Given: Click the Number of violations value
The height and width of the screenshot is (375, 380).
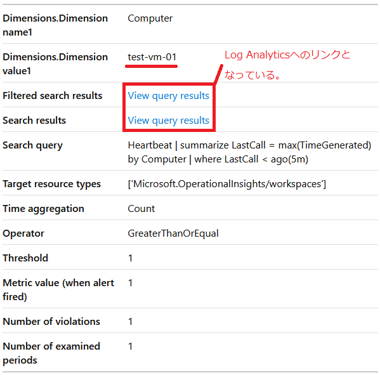Looking at the screenshot, I should click(131, 322).
